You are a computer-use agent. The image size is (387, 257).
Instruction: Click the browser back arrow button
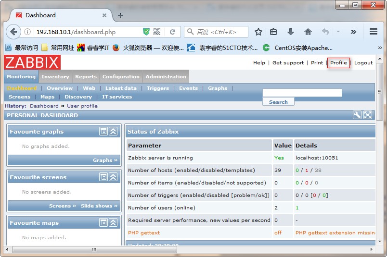click(x=13, y=32)
